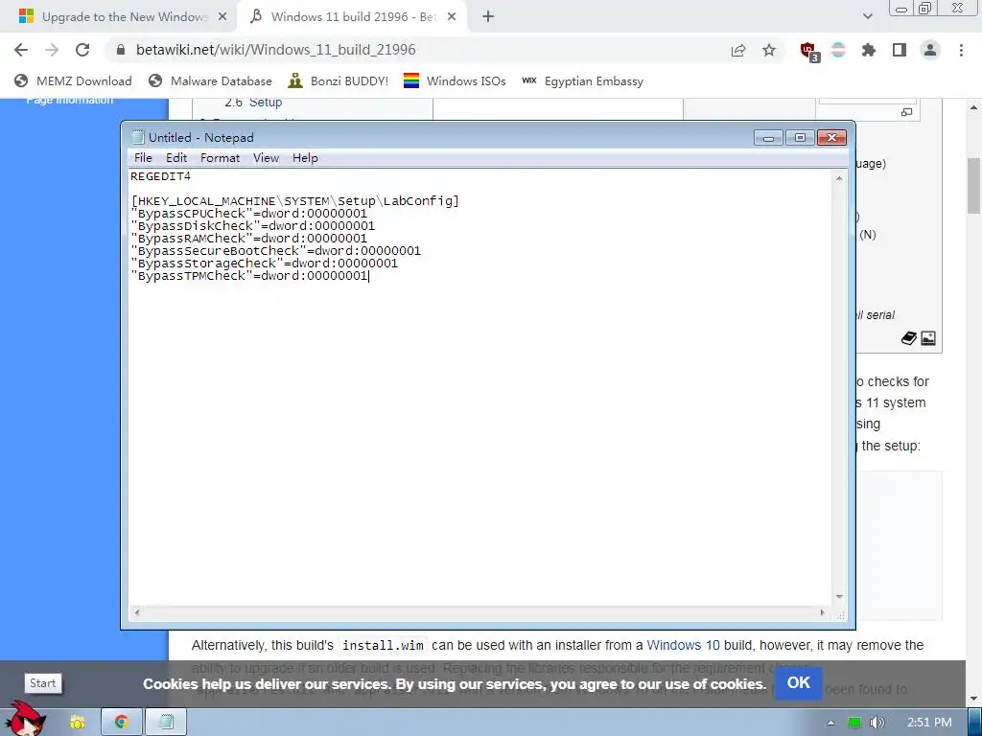The width and height of the screenshot is (982, 736).
Task: Click Notepad's vertical scroll down arrow
Action: click(839, 597)
